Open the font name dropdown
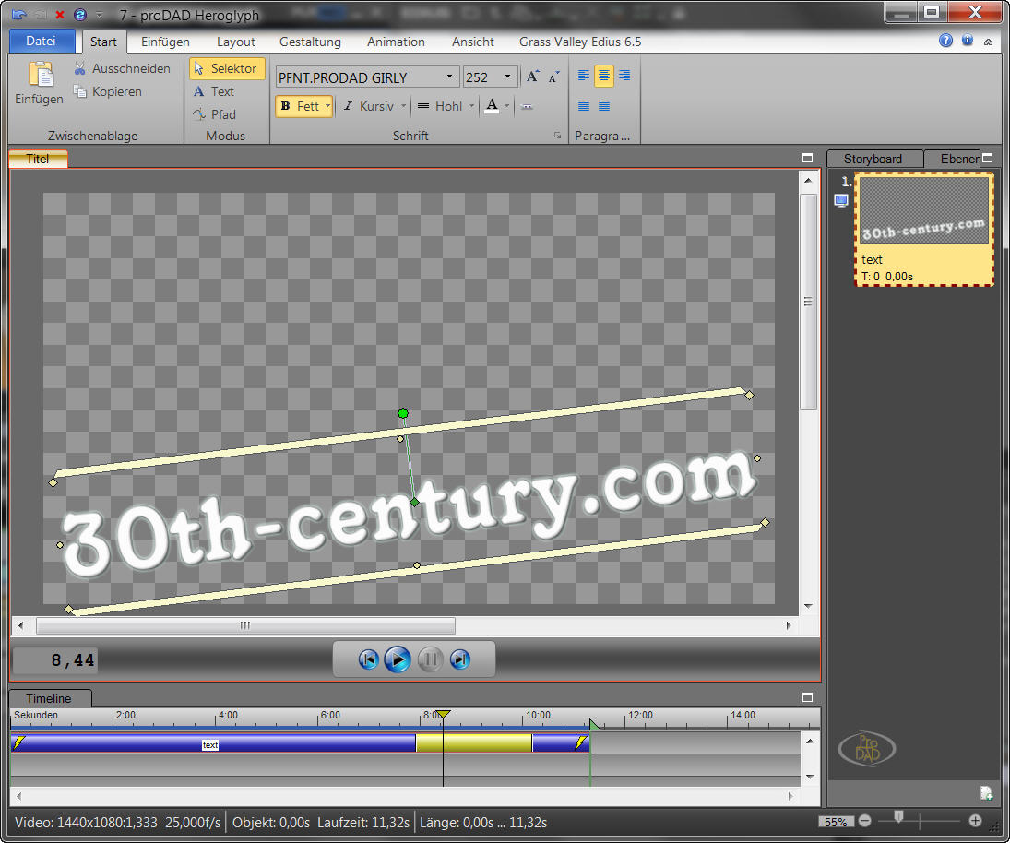Image resolution: width=1010 pixels, height=843 pixels. click(449, 77)
